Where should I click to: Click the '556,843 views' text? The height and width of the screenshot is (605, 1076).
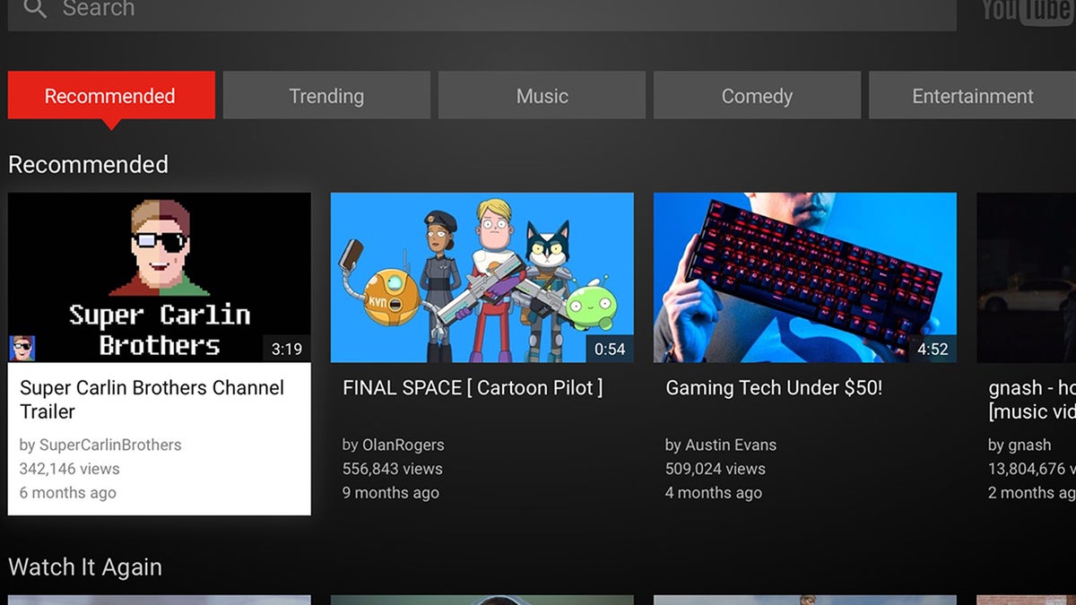[393, 469]
